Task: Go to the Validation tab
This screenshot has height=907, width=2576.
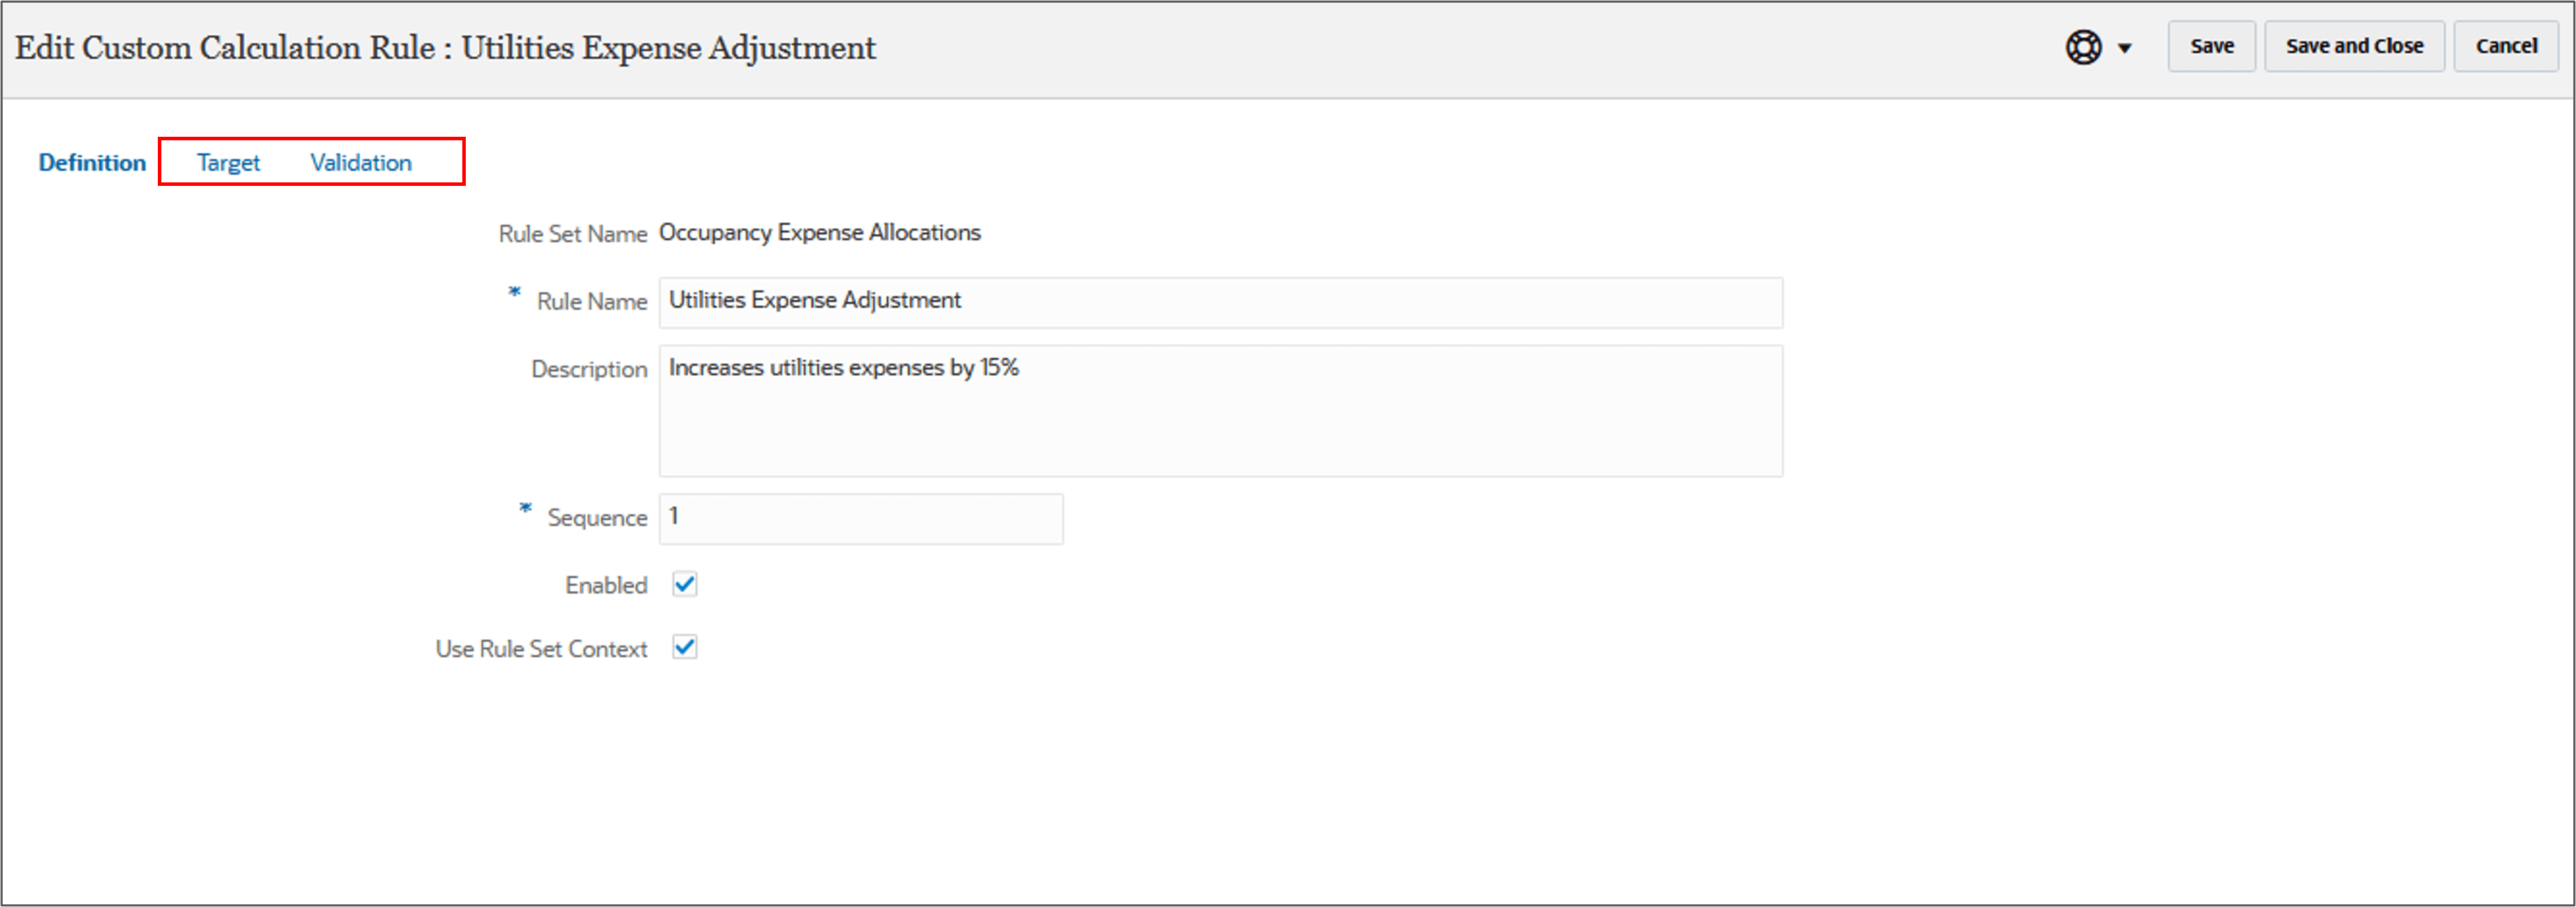Action: click(x=360, y=162)
